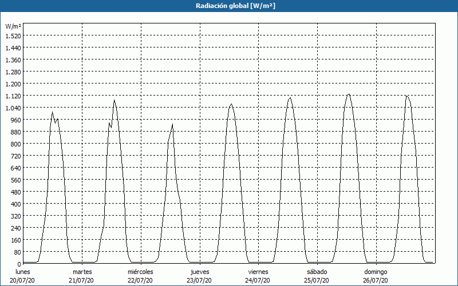Click the 'lunes' day label
Screen dimensions: 458x286
tap(23, 272)
